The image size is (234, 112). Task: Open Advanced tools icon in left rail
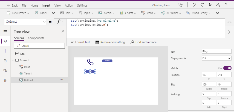[x=5, y=81]
